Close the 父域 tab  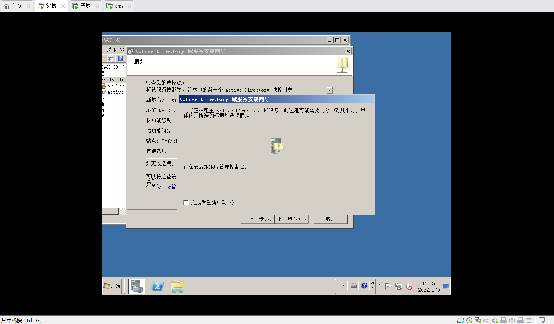(x=63, y=6)
